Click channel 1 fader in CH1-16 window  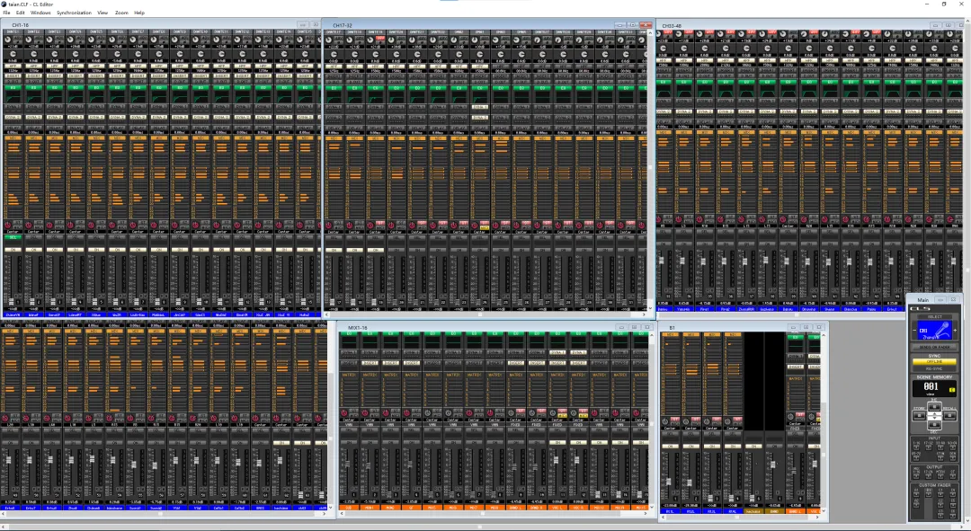11,301
